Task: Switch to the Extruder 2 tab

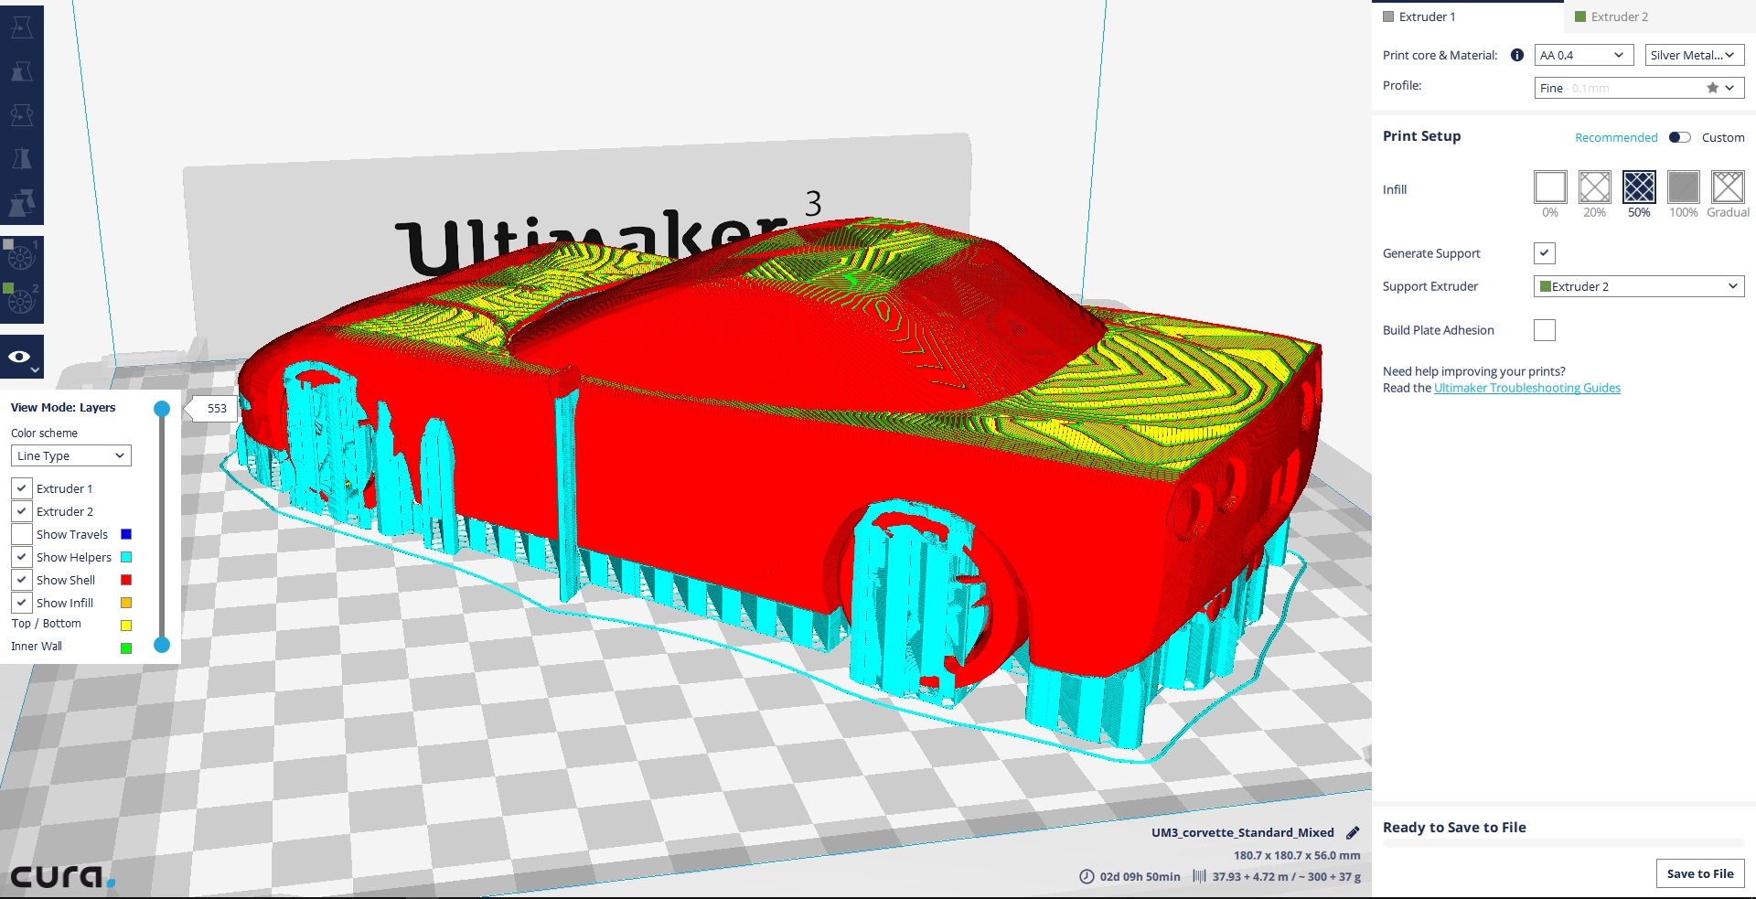Action: coord(1659,16)
